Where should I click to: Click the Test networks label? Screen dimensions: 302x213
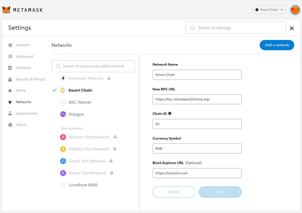pyautogui.click(x=72, y=128)
